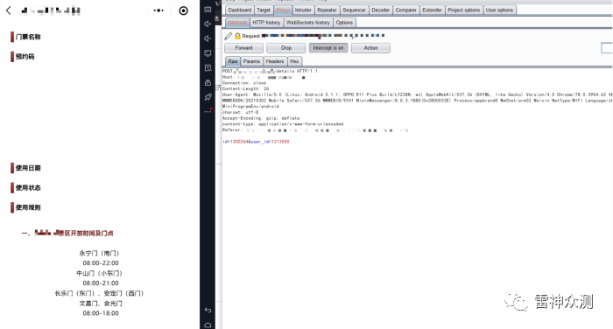Click the Content-Length: 26 header line
The height and width of the screenshot is (329, 613).
(245, 88)
